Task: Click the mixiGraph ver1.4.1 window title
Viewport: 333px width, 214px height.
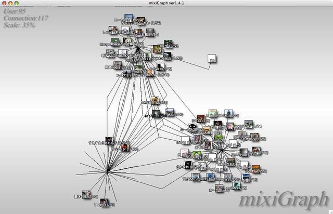Action: (166, 3)
